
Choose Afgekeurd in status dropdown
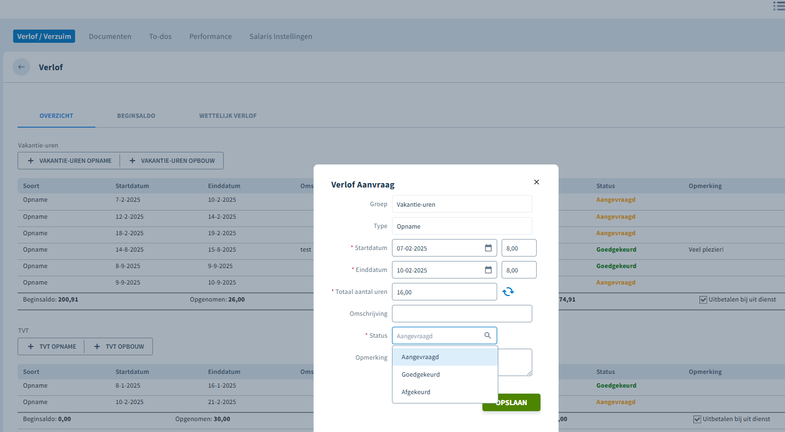pyautogui.click(x=445, y=392)
